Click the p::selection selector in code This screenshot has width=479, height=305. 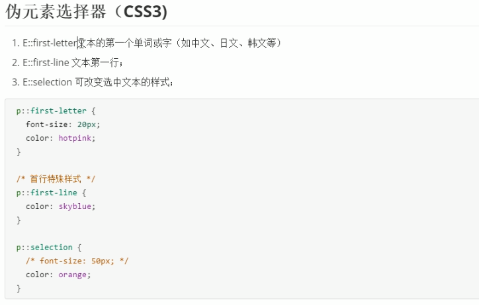44,247
